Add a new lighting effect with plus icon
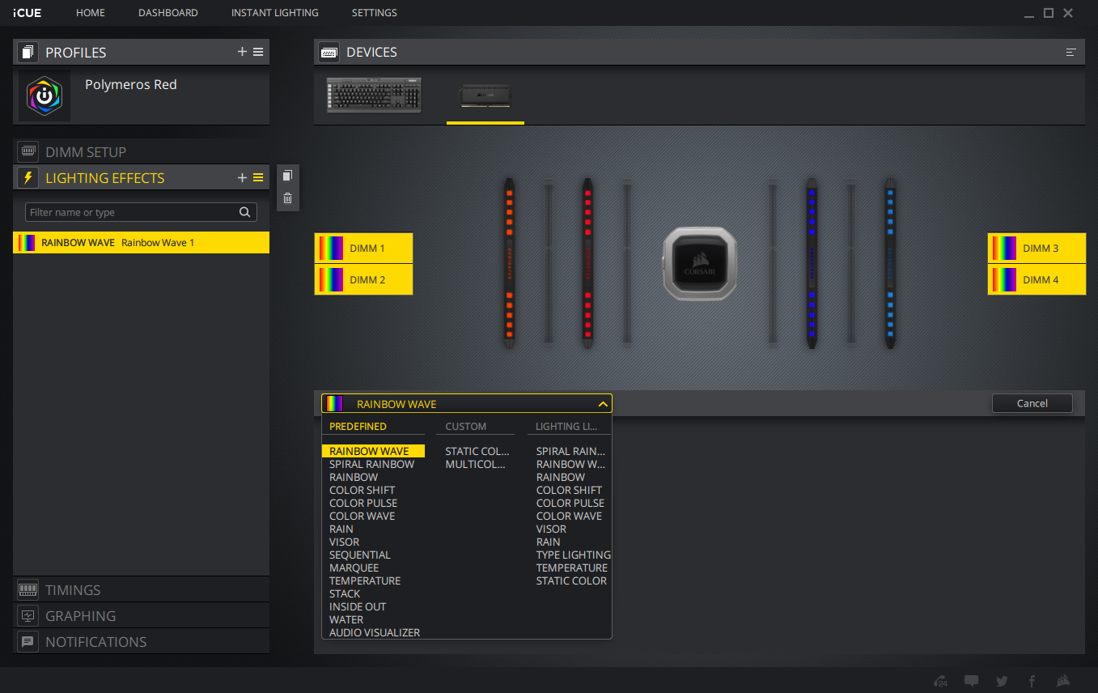 242,178
